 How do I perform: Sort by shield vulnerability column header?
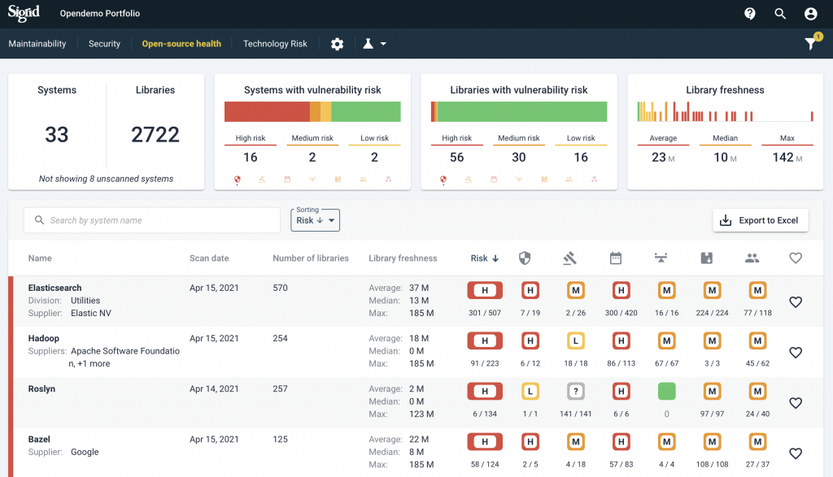coord(525,258)
